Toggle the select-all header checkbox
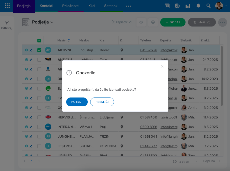The height and width of the screenshot is (171, 230). click(x=39, y=40)
